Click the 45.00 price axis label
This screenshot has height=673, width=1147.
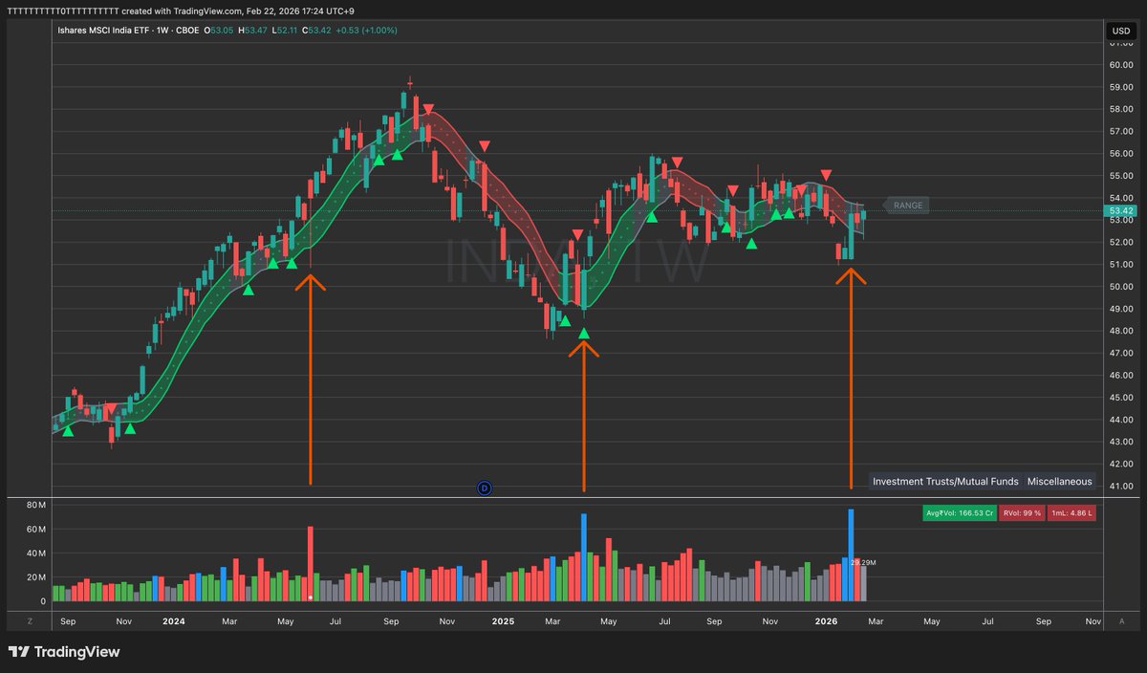click(1120, 398)
